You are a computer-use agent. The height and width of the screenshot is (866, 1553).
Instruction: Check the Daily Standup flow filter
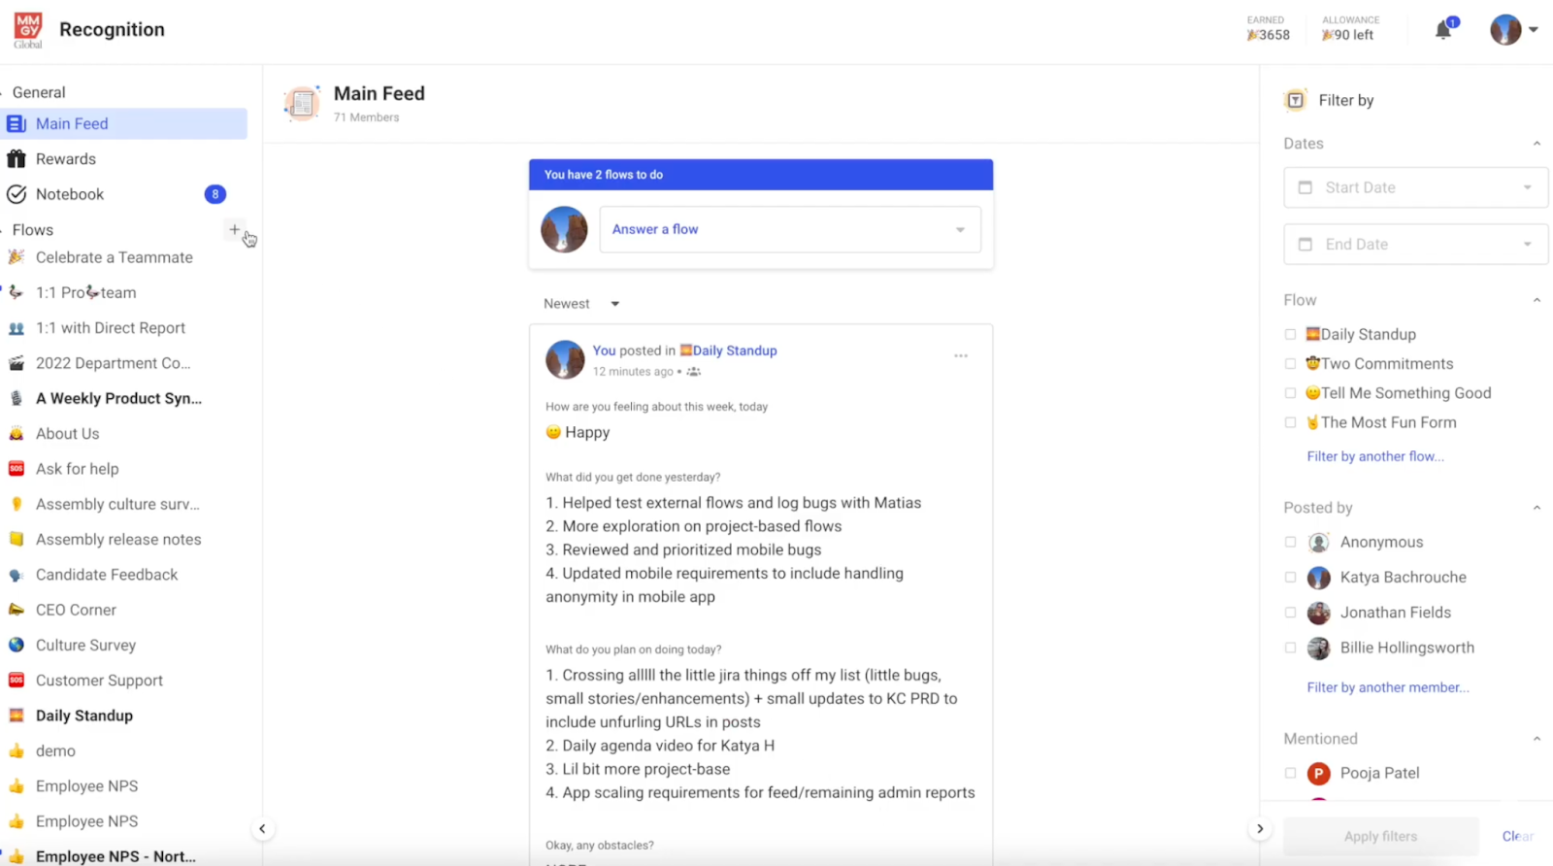coord(1290,333)
